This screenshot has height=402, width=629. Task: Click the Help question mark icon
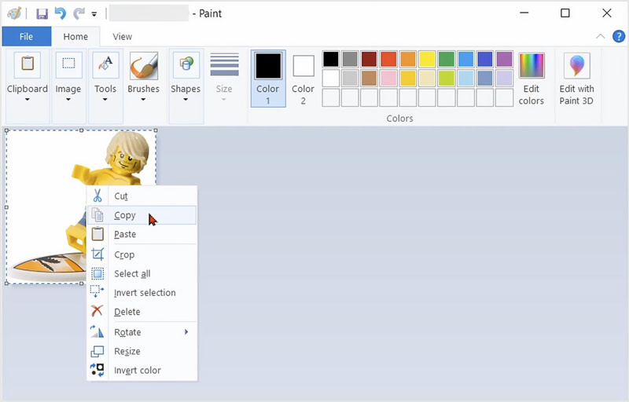619,36
